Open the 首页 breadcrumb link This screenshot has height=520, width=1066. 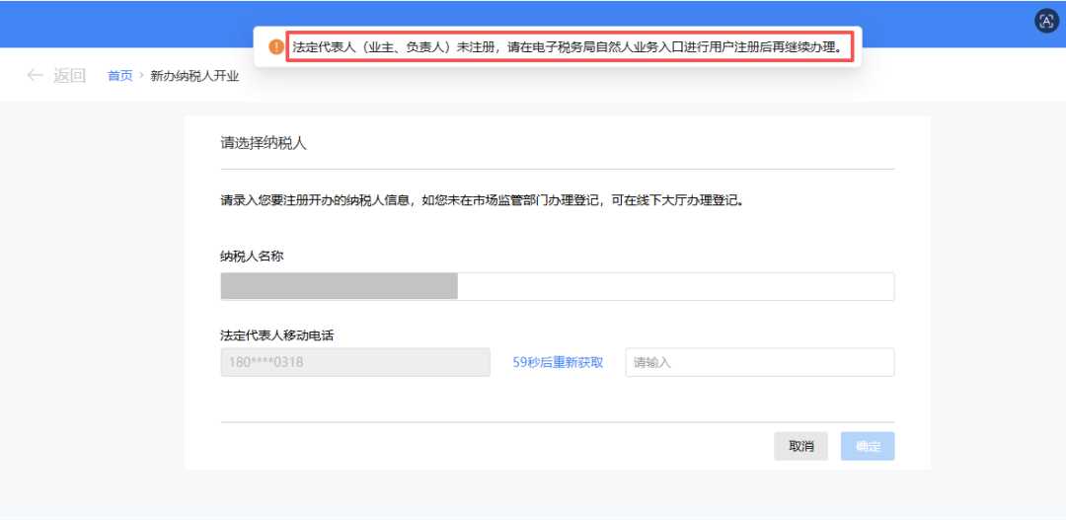(x=120, y=75)
